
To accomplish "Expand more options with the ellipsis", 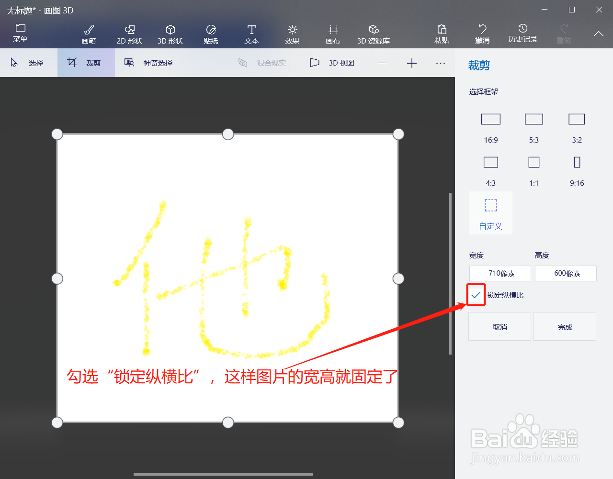I will click(440, 63).
